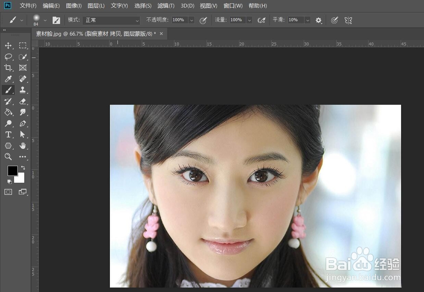Select the Eyedropper tool
This screenshot has width=424, height=292.
(x=8, y=79)
